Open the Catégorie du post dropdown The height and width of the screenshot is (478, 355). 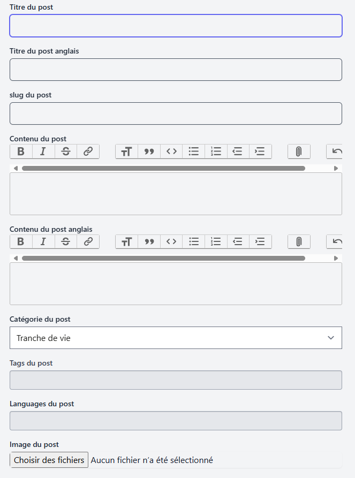176,338
